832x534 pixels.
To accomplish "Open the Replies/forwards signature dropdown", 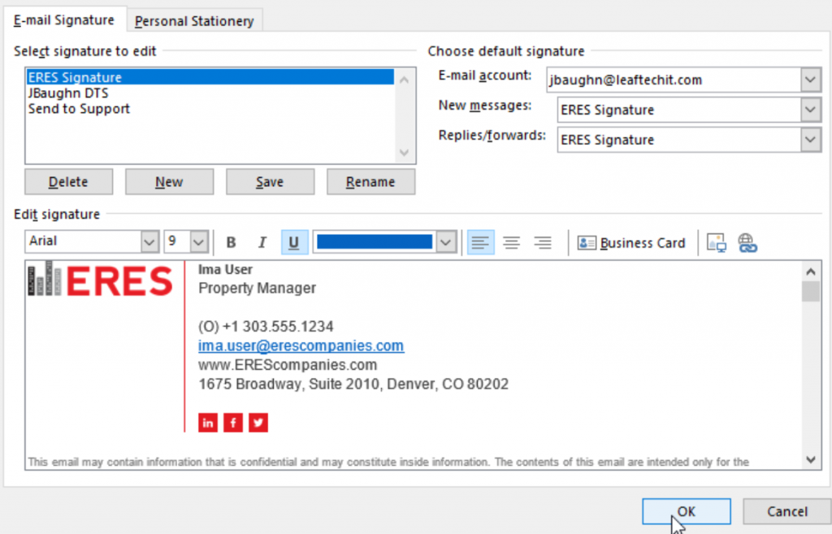I will (809, 140).
